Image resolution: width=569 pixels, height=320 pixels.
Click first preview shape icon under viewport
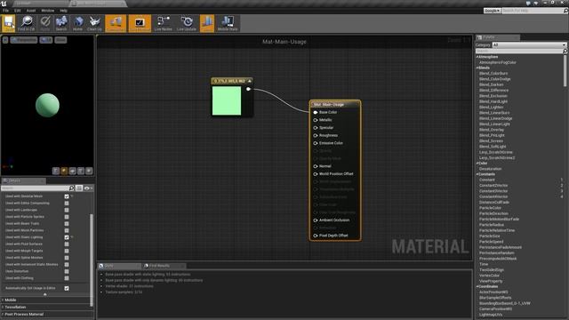tap(55, 171)
